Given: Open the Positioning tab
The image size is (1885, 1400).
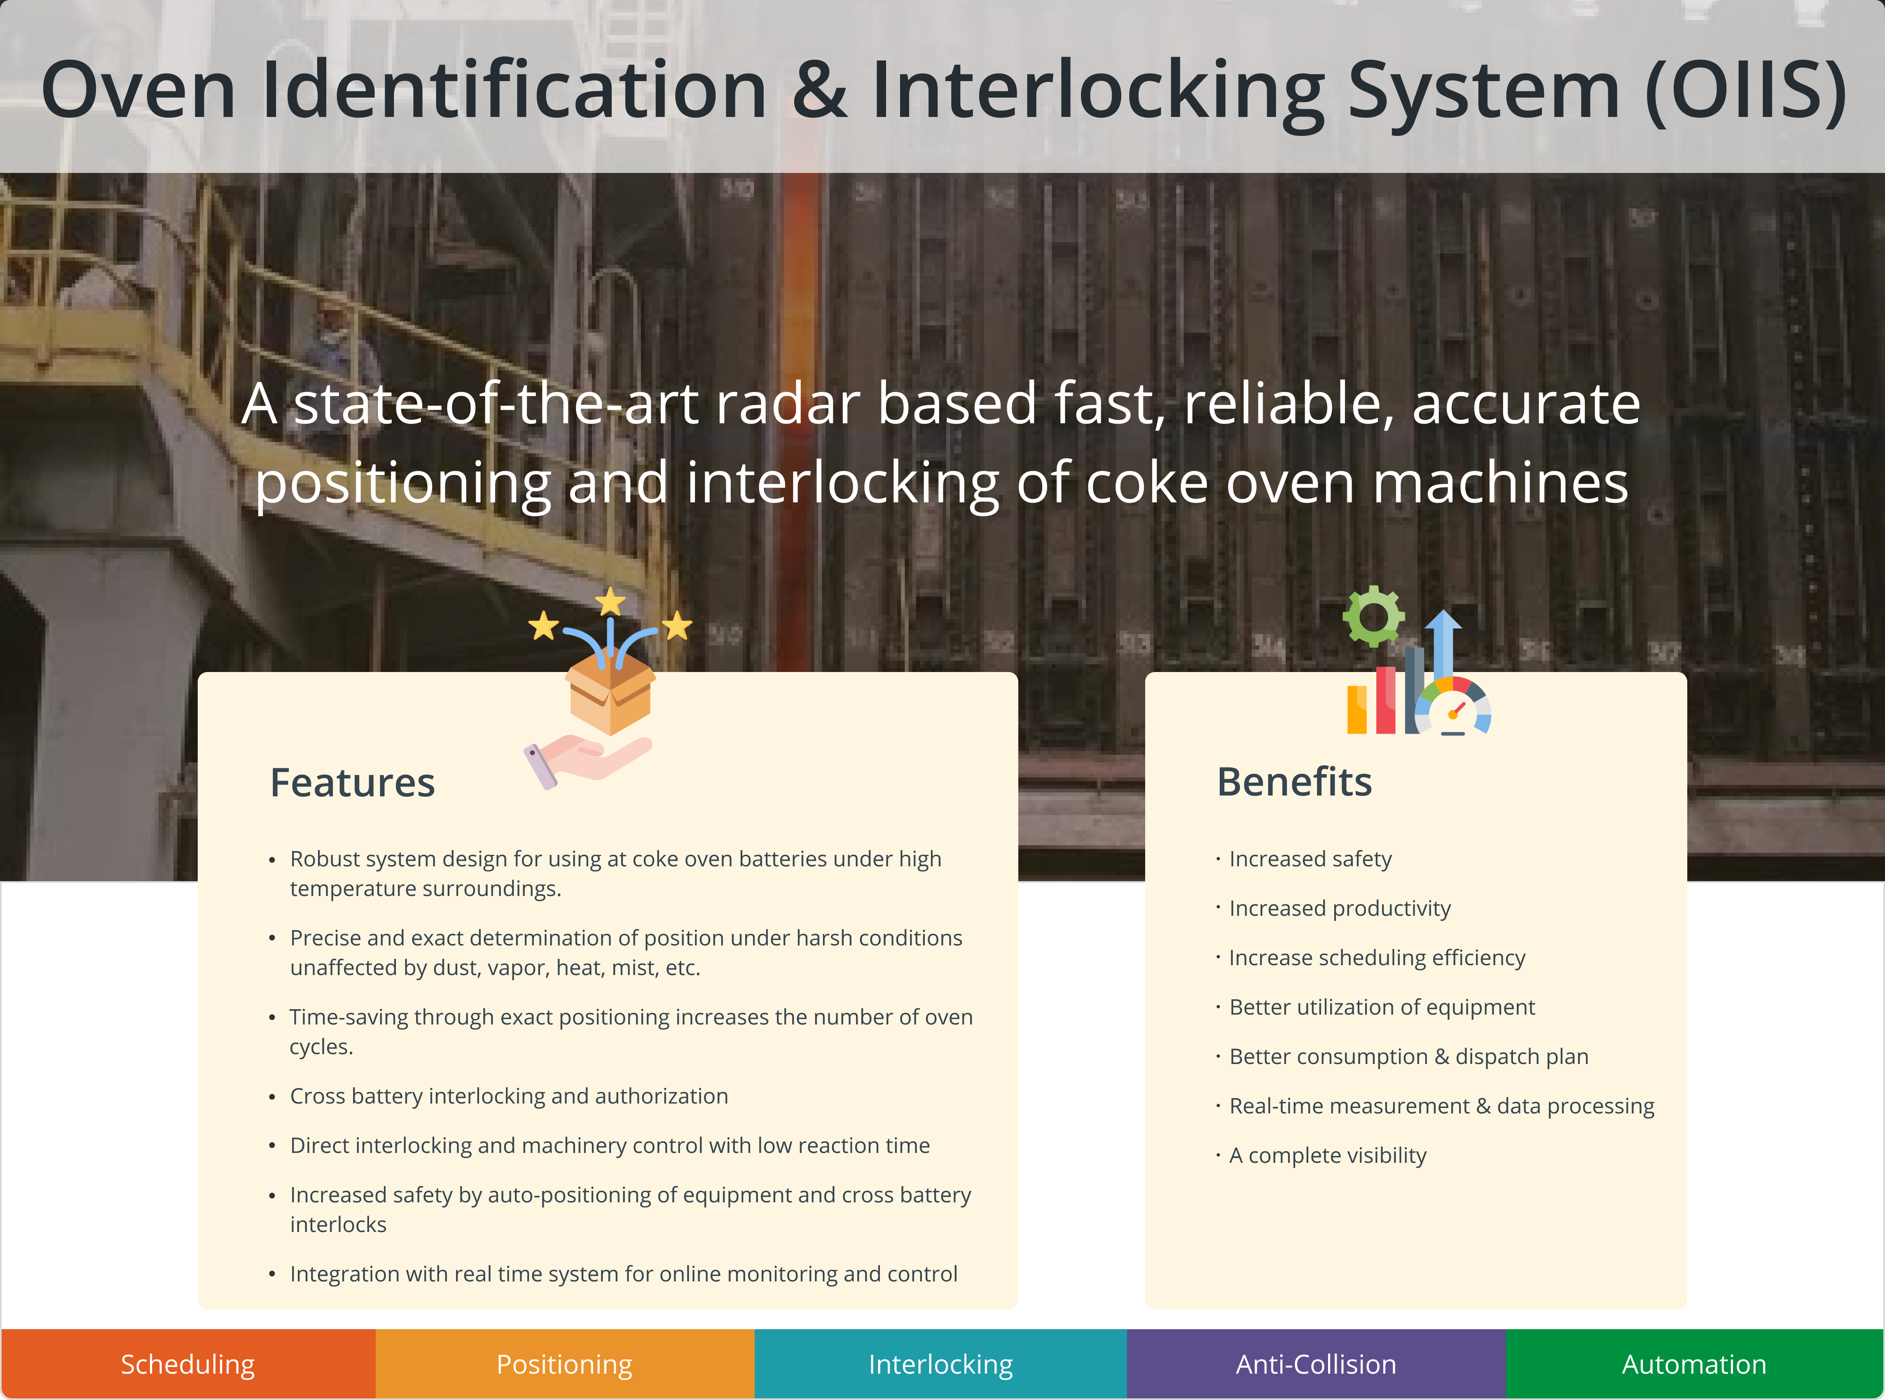Looking at the screenshot, I should (564, 1365).
